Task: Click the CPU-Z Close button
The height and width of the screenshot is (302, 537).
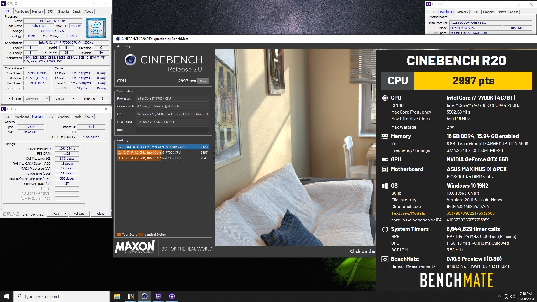Action: (101, 214)
